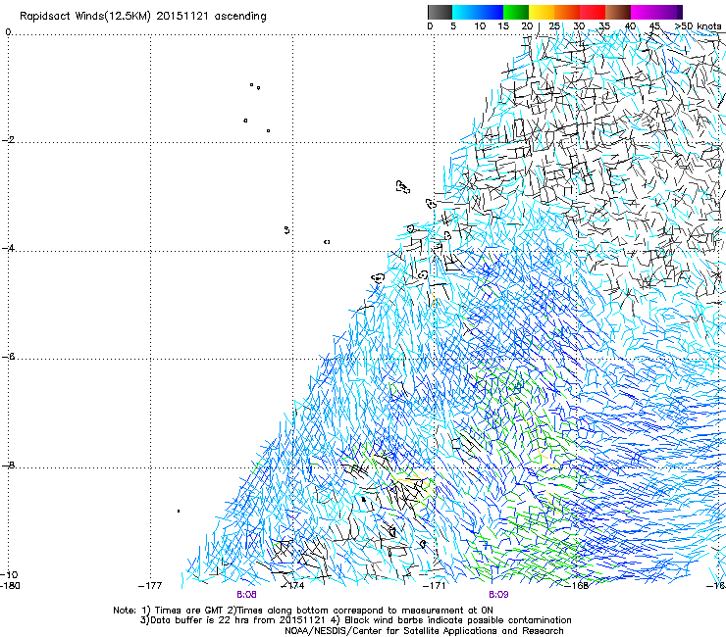Image resolution: width=726 pixels, height=637 pixels.
Task: Click the note line starting 'Note: 1) Times are GMT'
Action: click(x=303, y=611)
